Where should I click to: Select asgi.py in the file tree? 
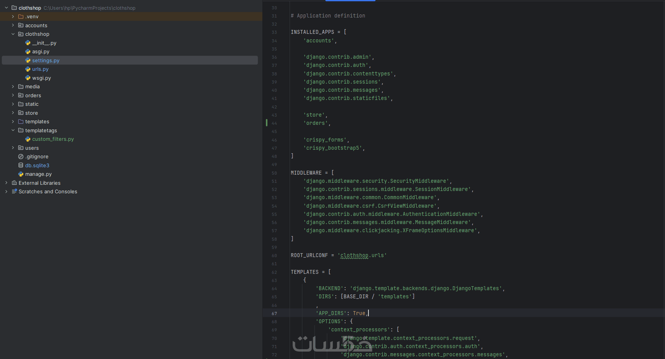click(x=40, y=52)
